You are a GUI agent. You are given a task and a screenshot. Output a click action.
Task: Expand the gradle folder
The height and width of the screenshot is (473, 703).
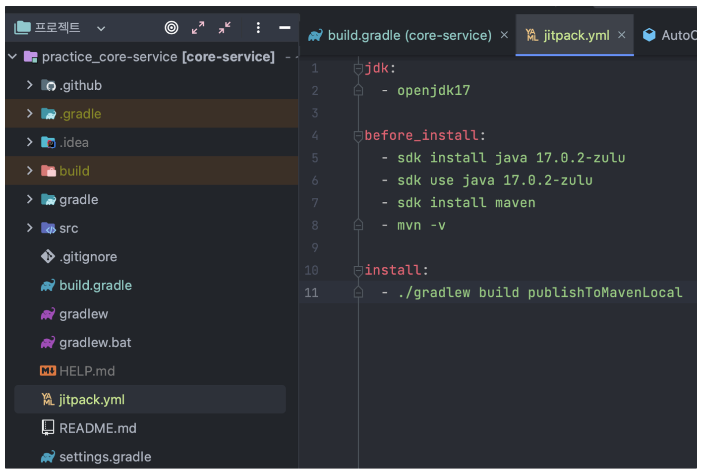pos(30,199)
